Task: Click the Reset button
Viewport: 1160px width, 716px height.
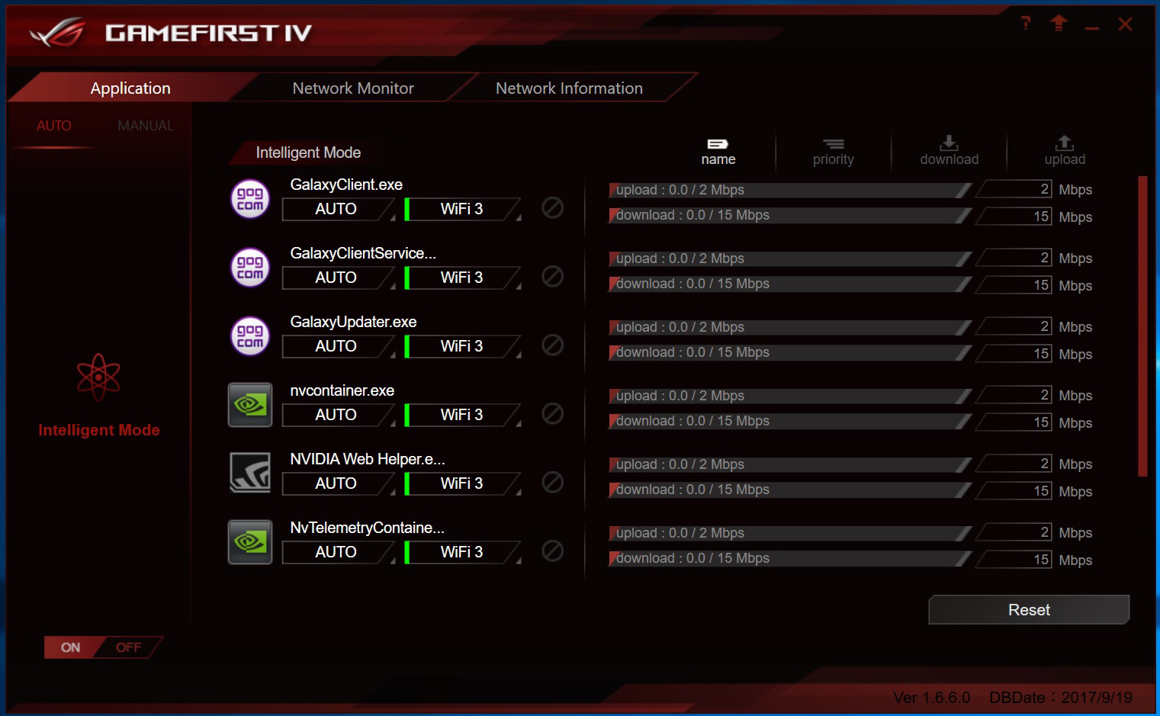Action: [1029, 610]
